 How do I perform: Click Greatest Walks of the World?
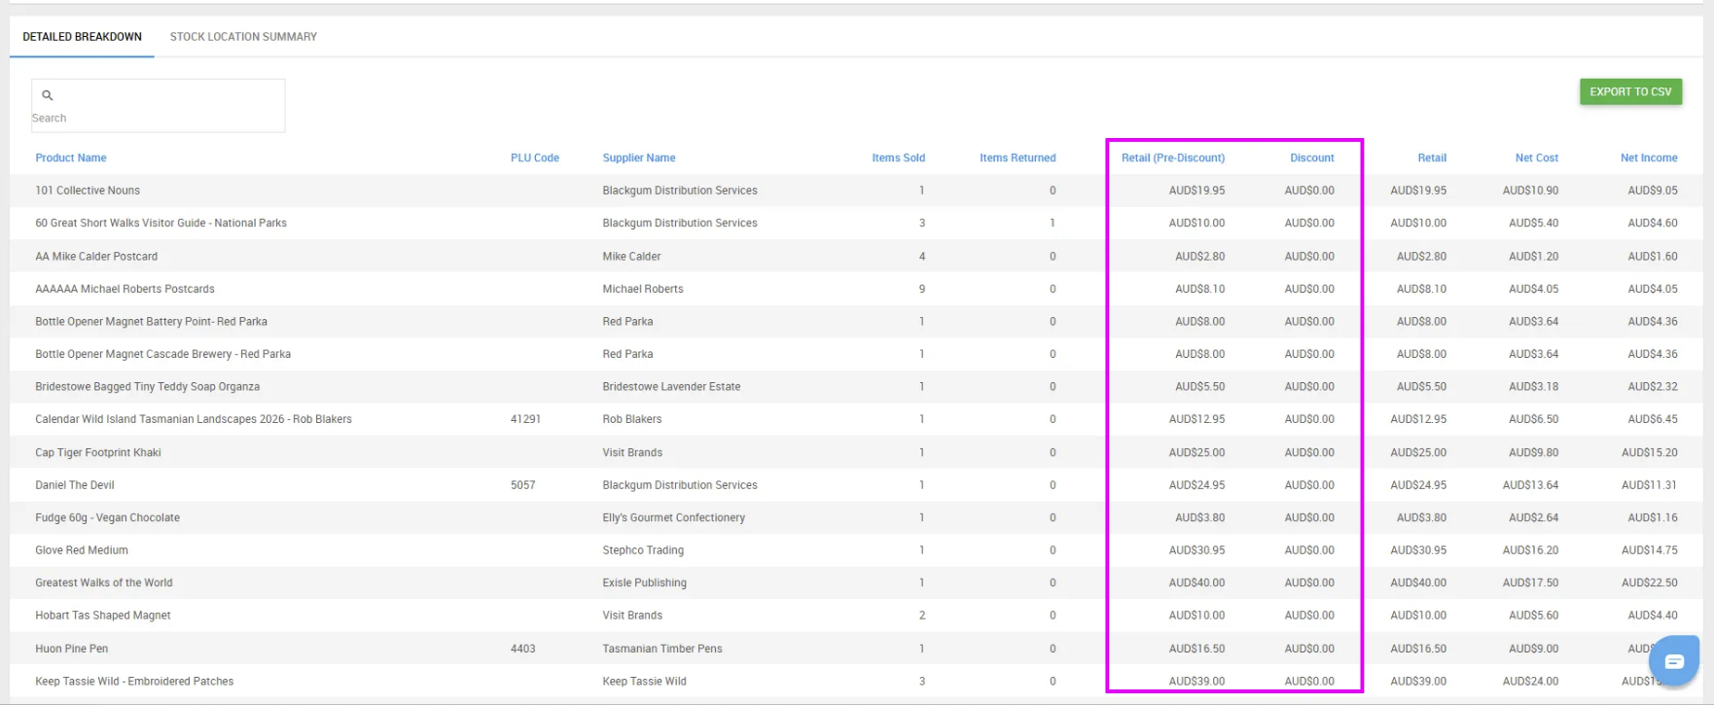click(x=104, y=582)
